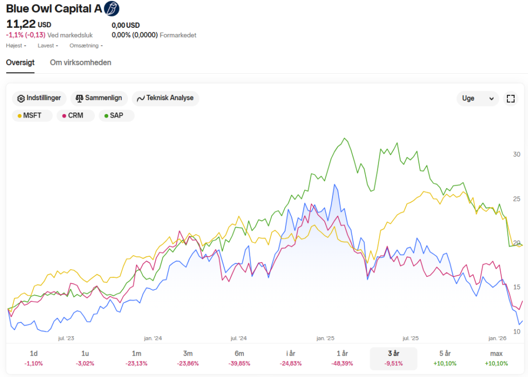Screen dimensions: 528x377
Task: Select the 1 år time range
Action: click(x=342, y=358)
